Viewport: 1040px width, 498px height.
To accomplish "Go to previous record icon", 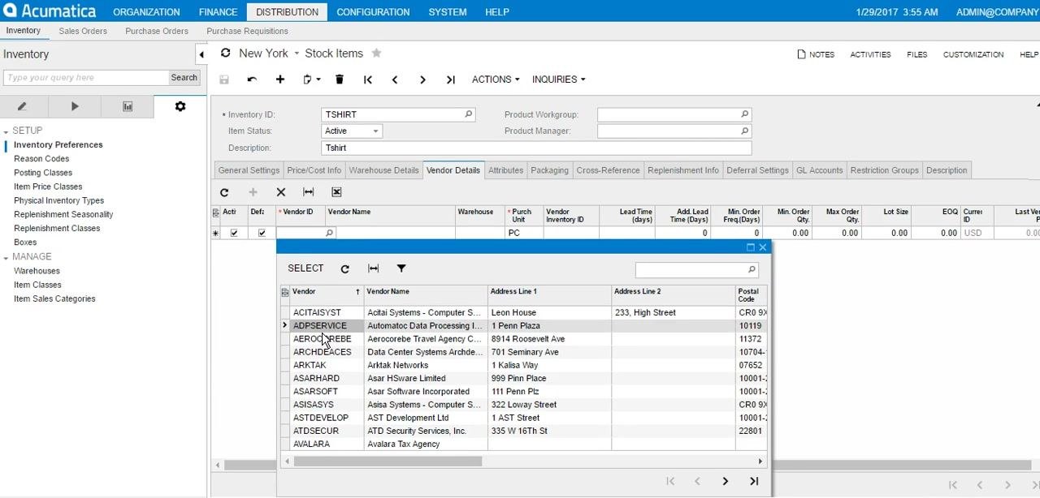I will [x=395, y=79].
